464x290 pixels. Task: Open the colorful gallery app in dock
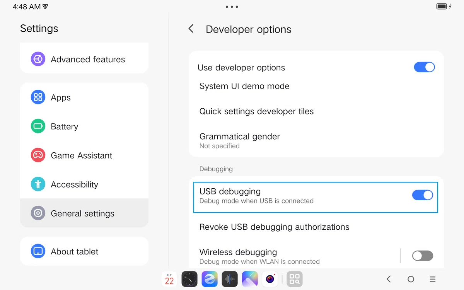[x=250, y=279]
